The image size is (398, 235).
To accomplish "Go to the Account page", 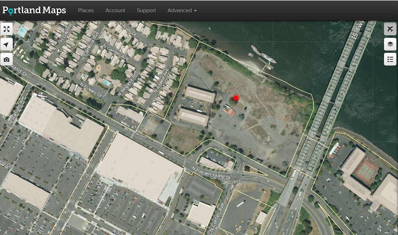I will (115, 10).
